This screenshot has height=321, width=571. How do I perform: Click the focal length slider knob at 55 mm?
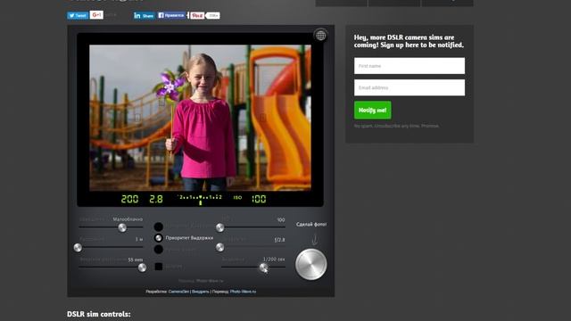[x=142, y=267]
